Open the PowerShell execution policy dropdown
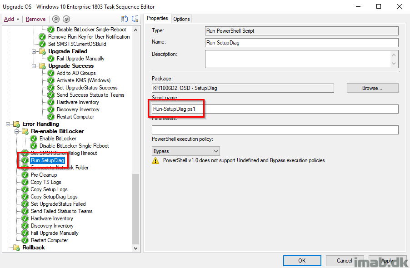Viewport: 410px width, 268px height. (x=185, y=151)
